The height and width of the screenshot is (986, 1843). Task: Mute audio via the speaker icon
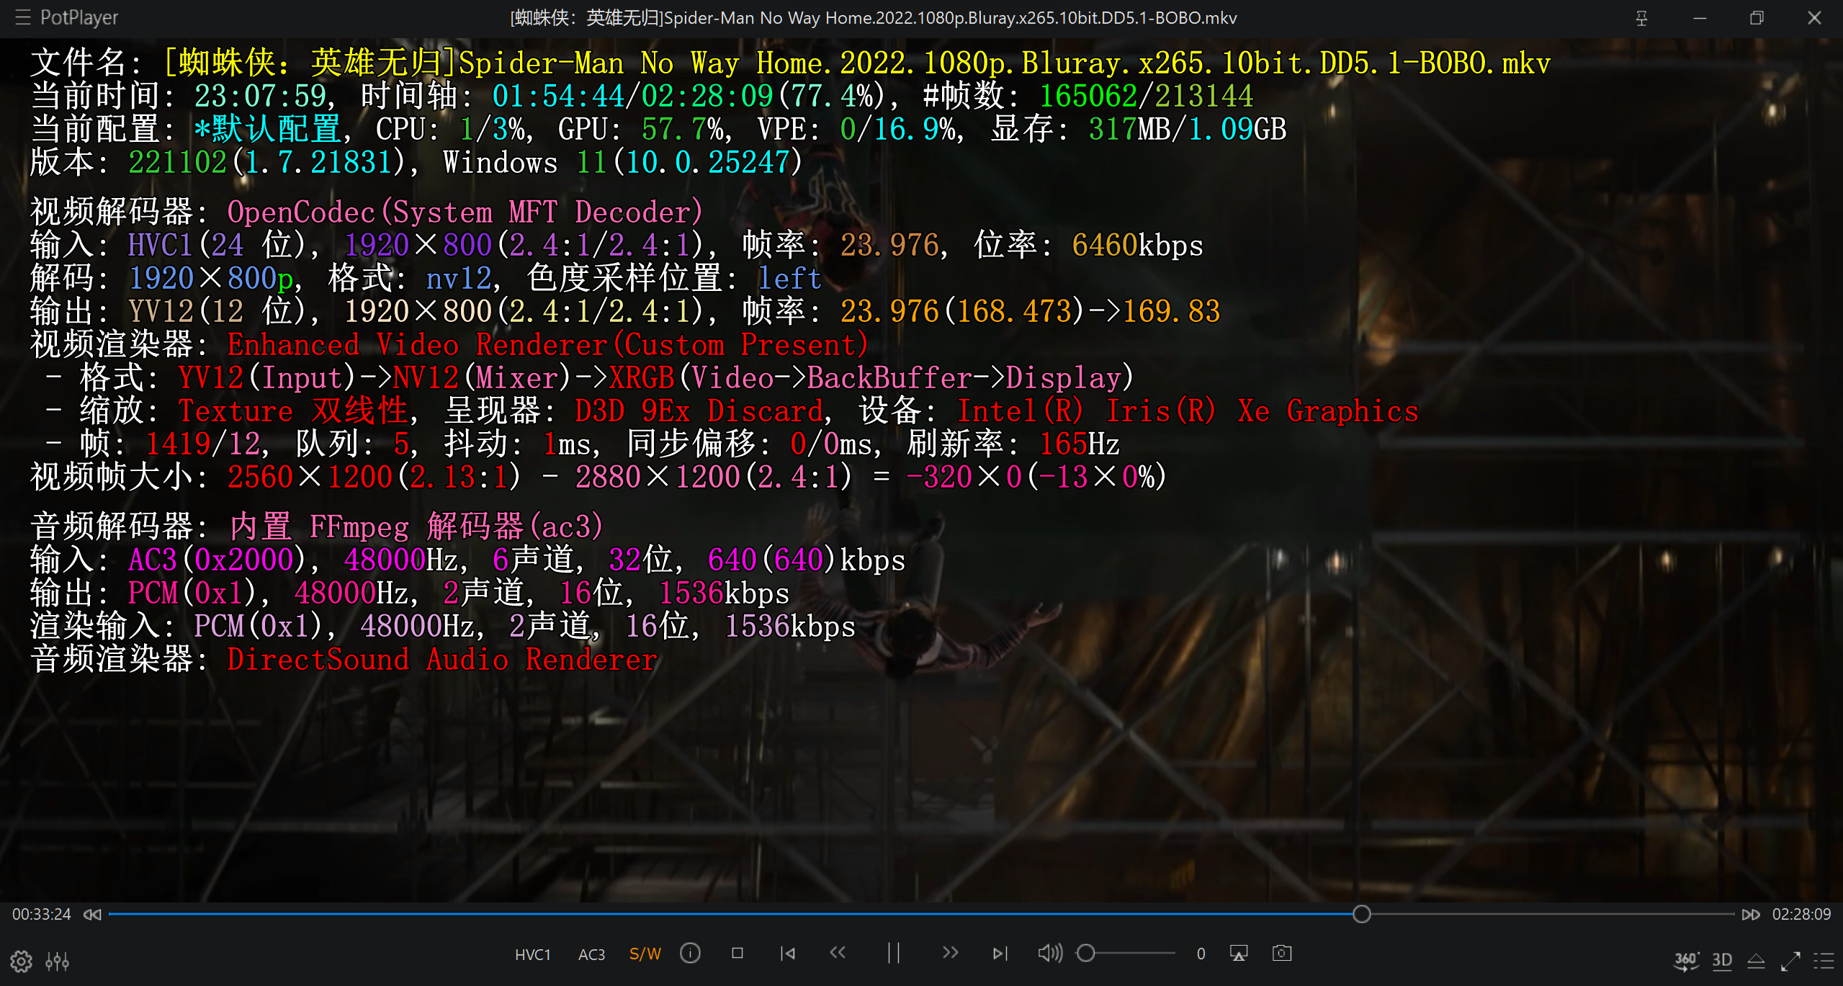[x=1050, y=954]
